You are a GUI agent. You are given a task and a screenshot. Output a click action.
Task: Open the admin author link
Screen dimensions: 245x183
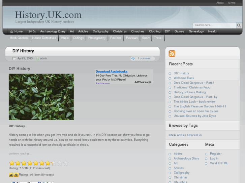(43, 58)
